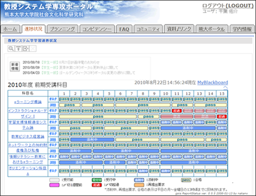The height and width of the screenshot is (196, 256).
Task: Click the pass badge for オリエンテーション task 1
Action: point(64,171)
